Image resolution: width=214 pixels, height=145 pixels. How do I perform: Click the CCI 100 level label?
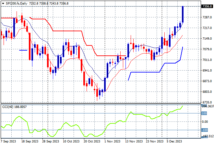204,113
